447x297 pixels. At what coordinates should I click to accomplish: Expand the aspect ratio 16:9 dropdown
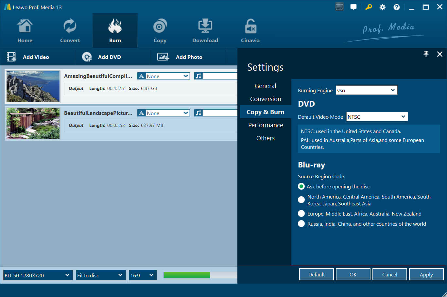tap(143, 275)
